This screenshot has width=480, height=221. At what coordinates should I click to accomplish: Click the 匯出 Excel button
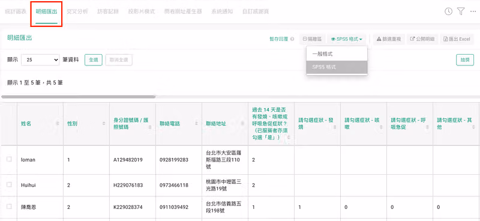(x=457, y=39)
